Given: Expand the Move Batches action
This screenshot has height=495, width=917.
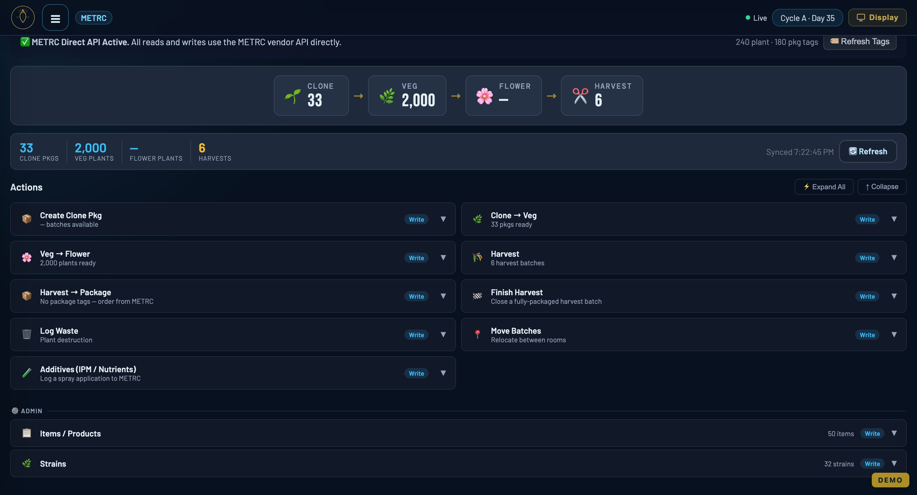Looking at the screenshot, I should [894, 334].
